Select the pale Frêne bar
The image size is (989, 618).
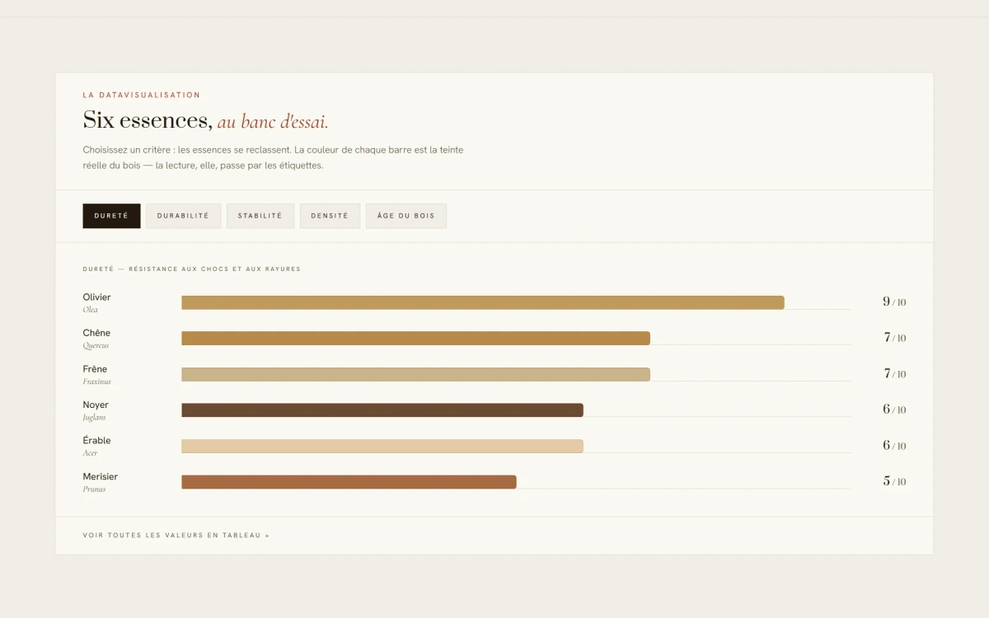415,374
